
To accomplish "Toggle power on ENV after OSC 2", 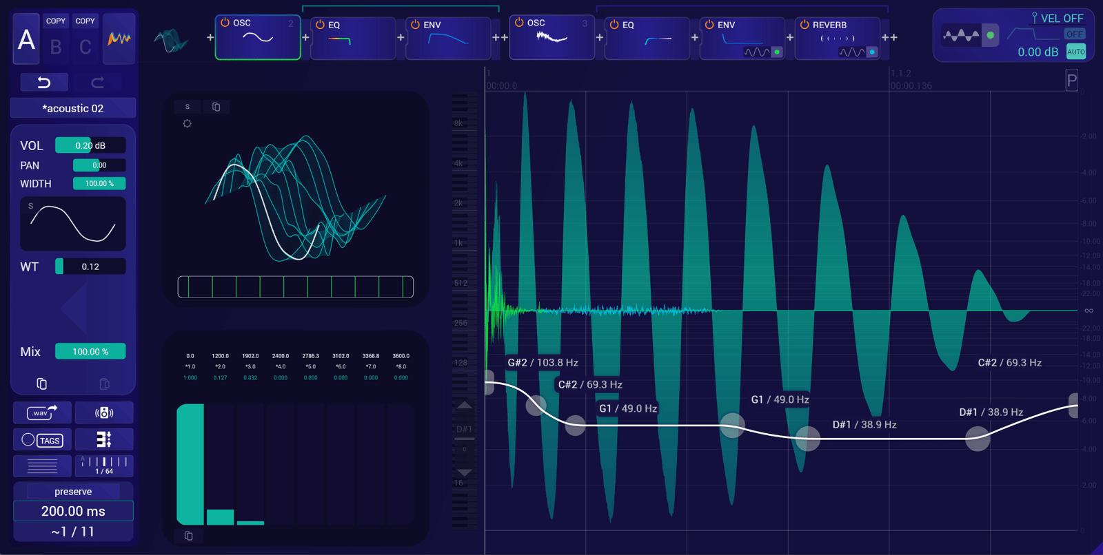I will (x=415, y=25).
